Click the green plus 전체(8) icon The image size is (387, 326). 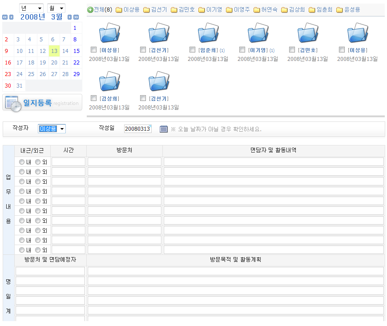click(x=90, y=10)
